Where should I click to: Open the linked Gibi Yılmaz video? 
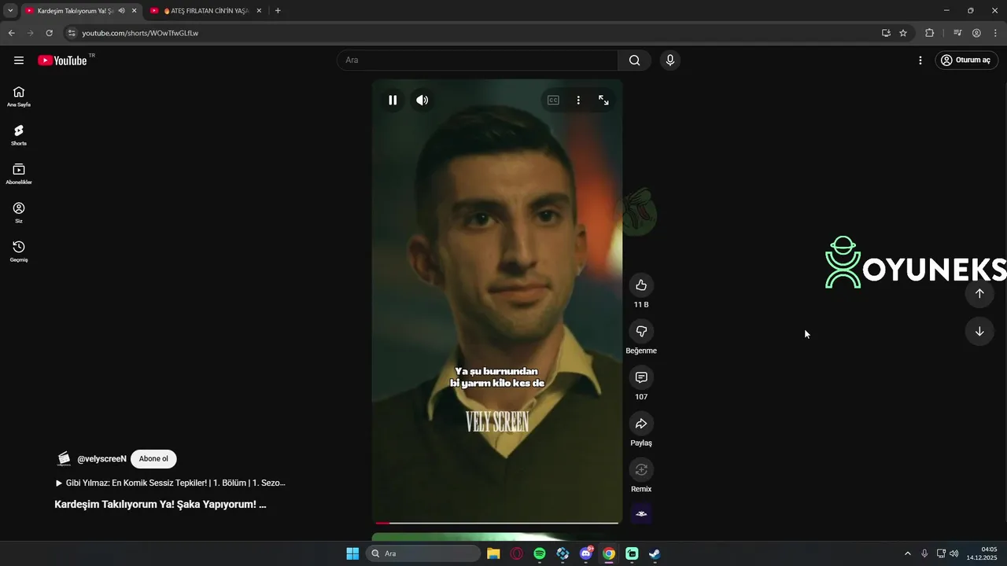[x=171, y=483]
